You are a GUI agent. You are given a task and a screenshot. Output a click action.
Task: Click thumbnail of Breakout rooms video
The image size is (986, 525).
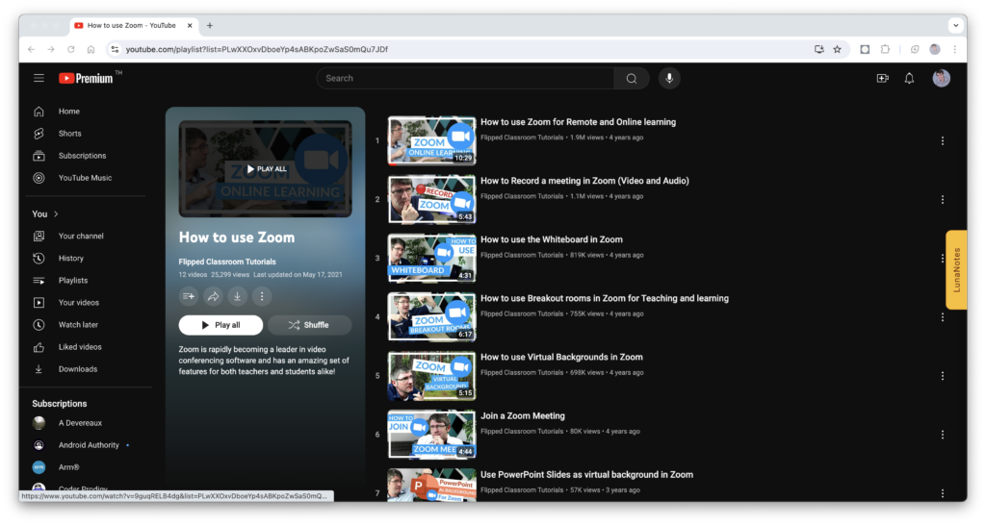430,317
